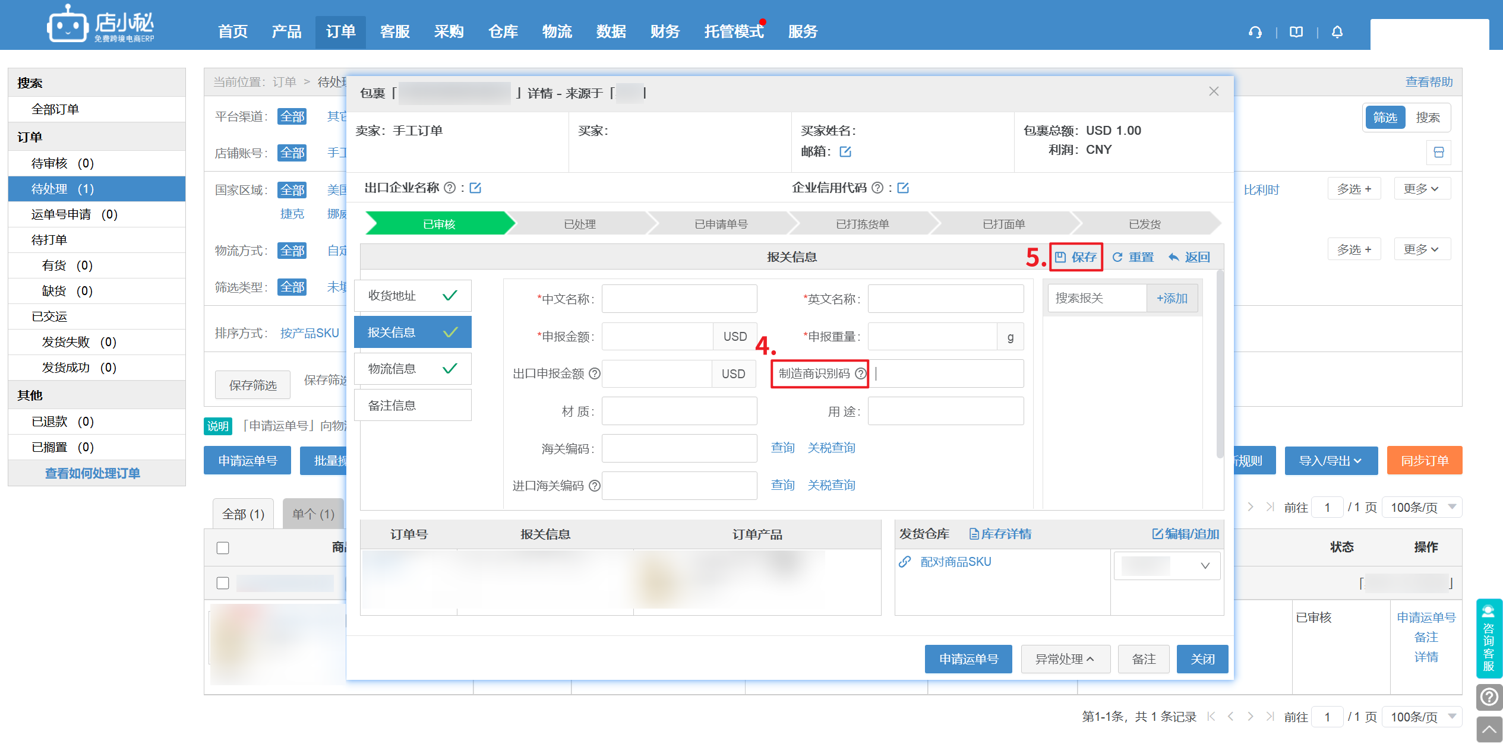Click the reset button with refresh icon
1503x744 pixels.
coord(1133,257)
